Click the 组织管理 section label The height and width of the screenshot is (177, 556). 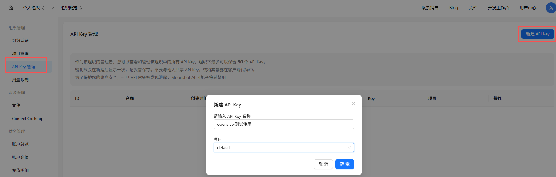[x=17, y=28]
